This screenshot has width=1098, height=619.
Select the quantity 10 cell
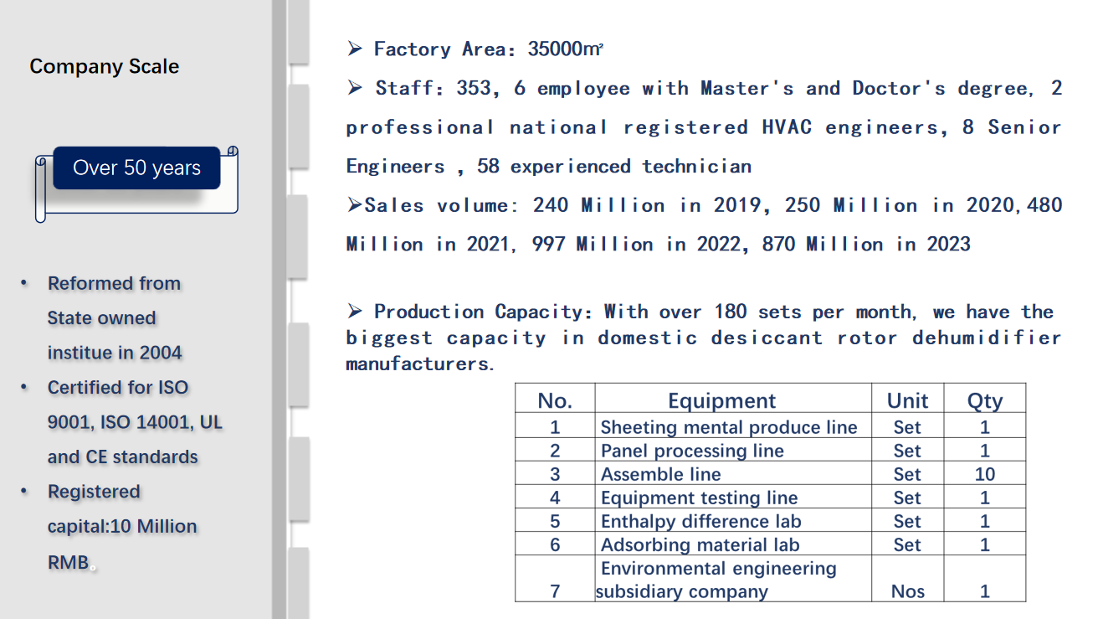click(984, 474)
